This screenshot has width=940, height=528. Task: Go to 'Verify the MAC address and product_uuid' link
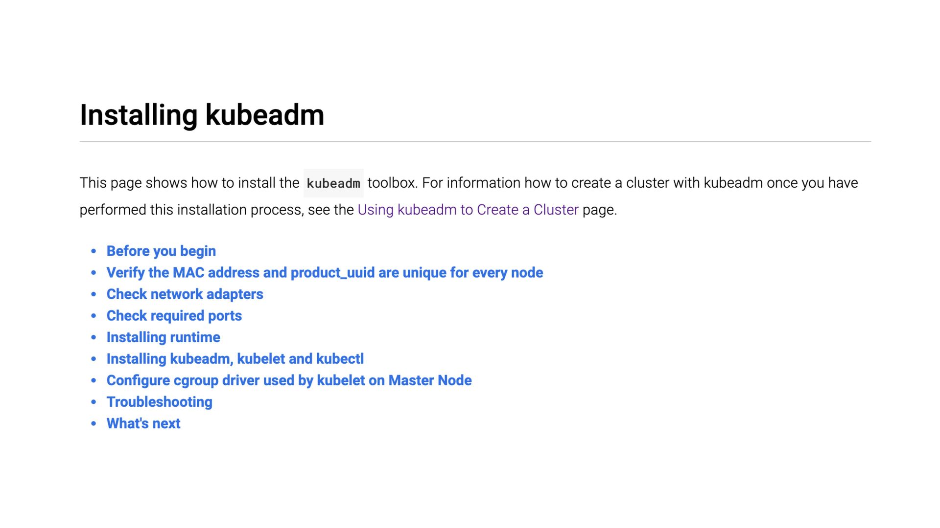coord(325,272)
